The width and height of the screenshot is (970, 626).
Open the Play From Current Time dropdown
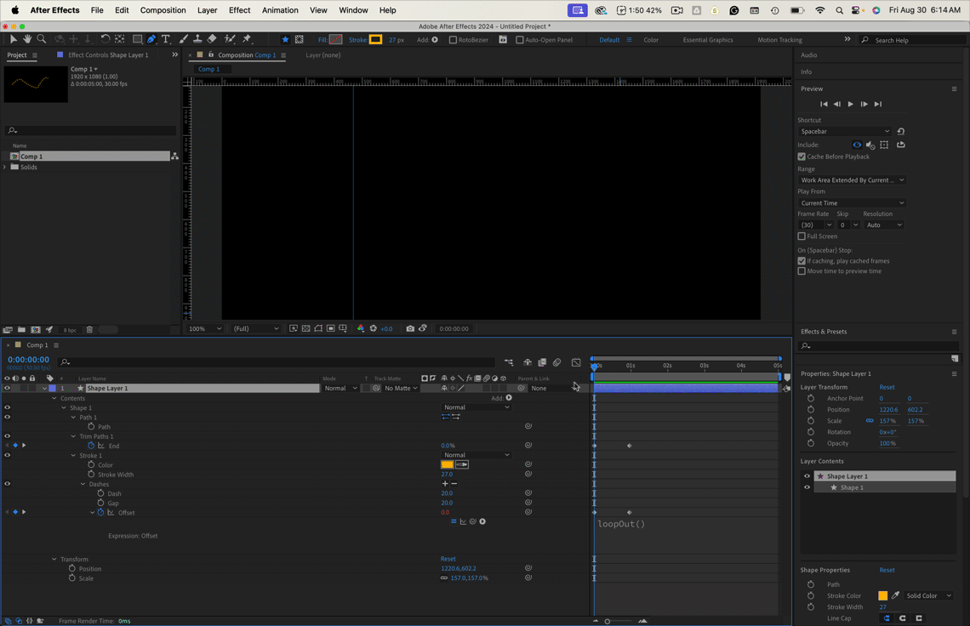point(852,203)
